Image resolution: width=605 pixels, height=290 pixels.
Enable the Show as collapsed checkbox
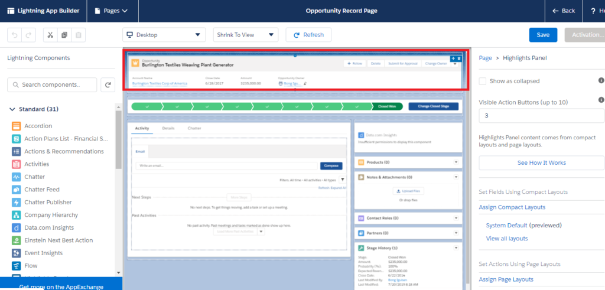coord(483,81)
